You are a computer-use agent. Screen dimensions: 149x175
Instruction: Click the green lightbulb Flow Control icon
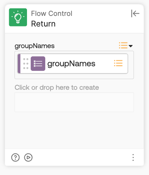tap(18, 17)
